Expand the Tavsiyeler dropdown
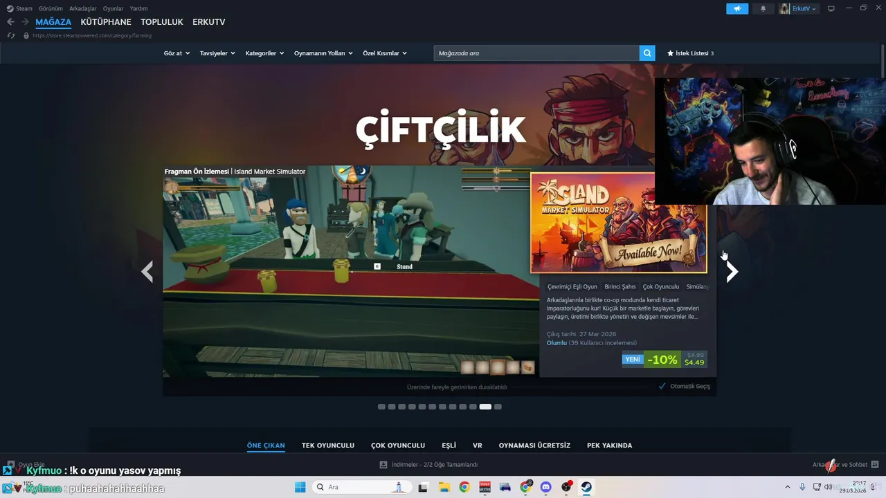Screen dimensions: 886x498 click(217, 53)
